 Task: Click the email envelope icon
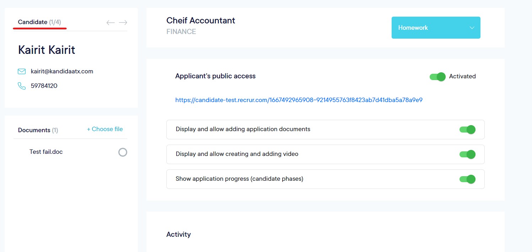point(22,72)
